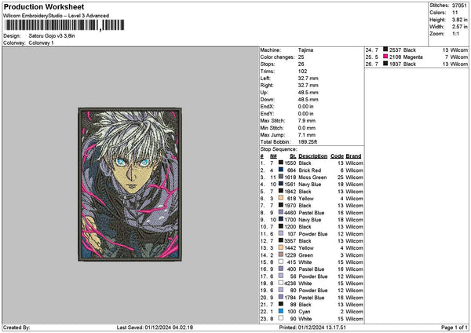The height and width of the screenshot is (333, 471).
Task: Select the stitch count 3357 in stop 12
Action: coord(290,241)
